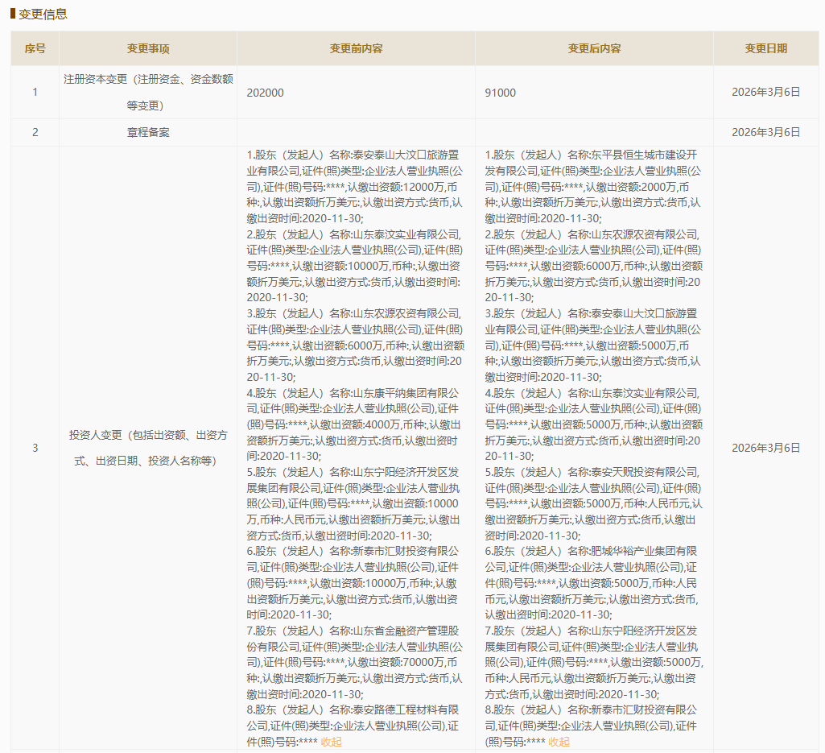Click the date in the 投资人变更 row
The width and height of the screenshot is (825, 753).
pyautogui.click(x=765, y=448)
